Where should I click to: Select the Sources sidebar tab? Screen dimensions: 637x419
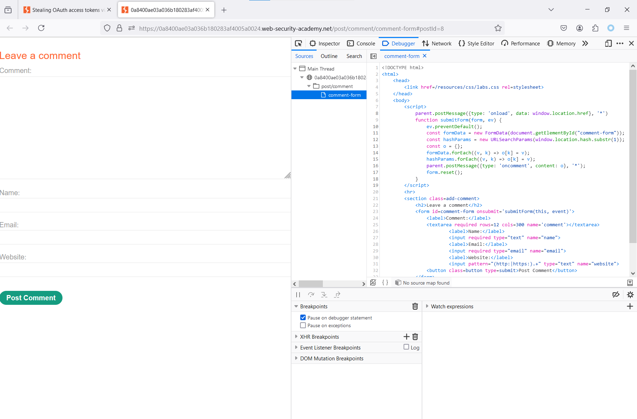[x=304, y=56]
